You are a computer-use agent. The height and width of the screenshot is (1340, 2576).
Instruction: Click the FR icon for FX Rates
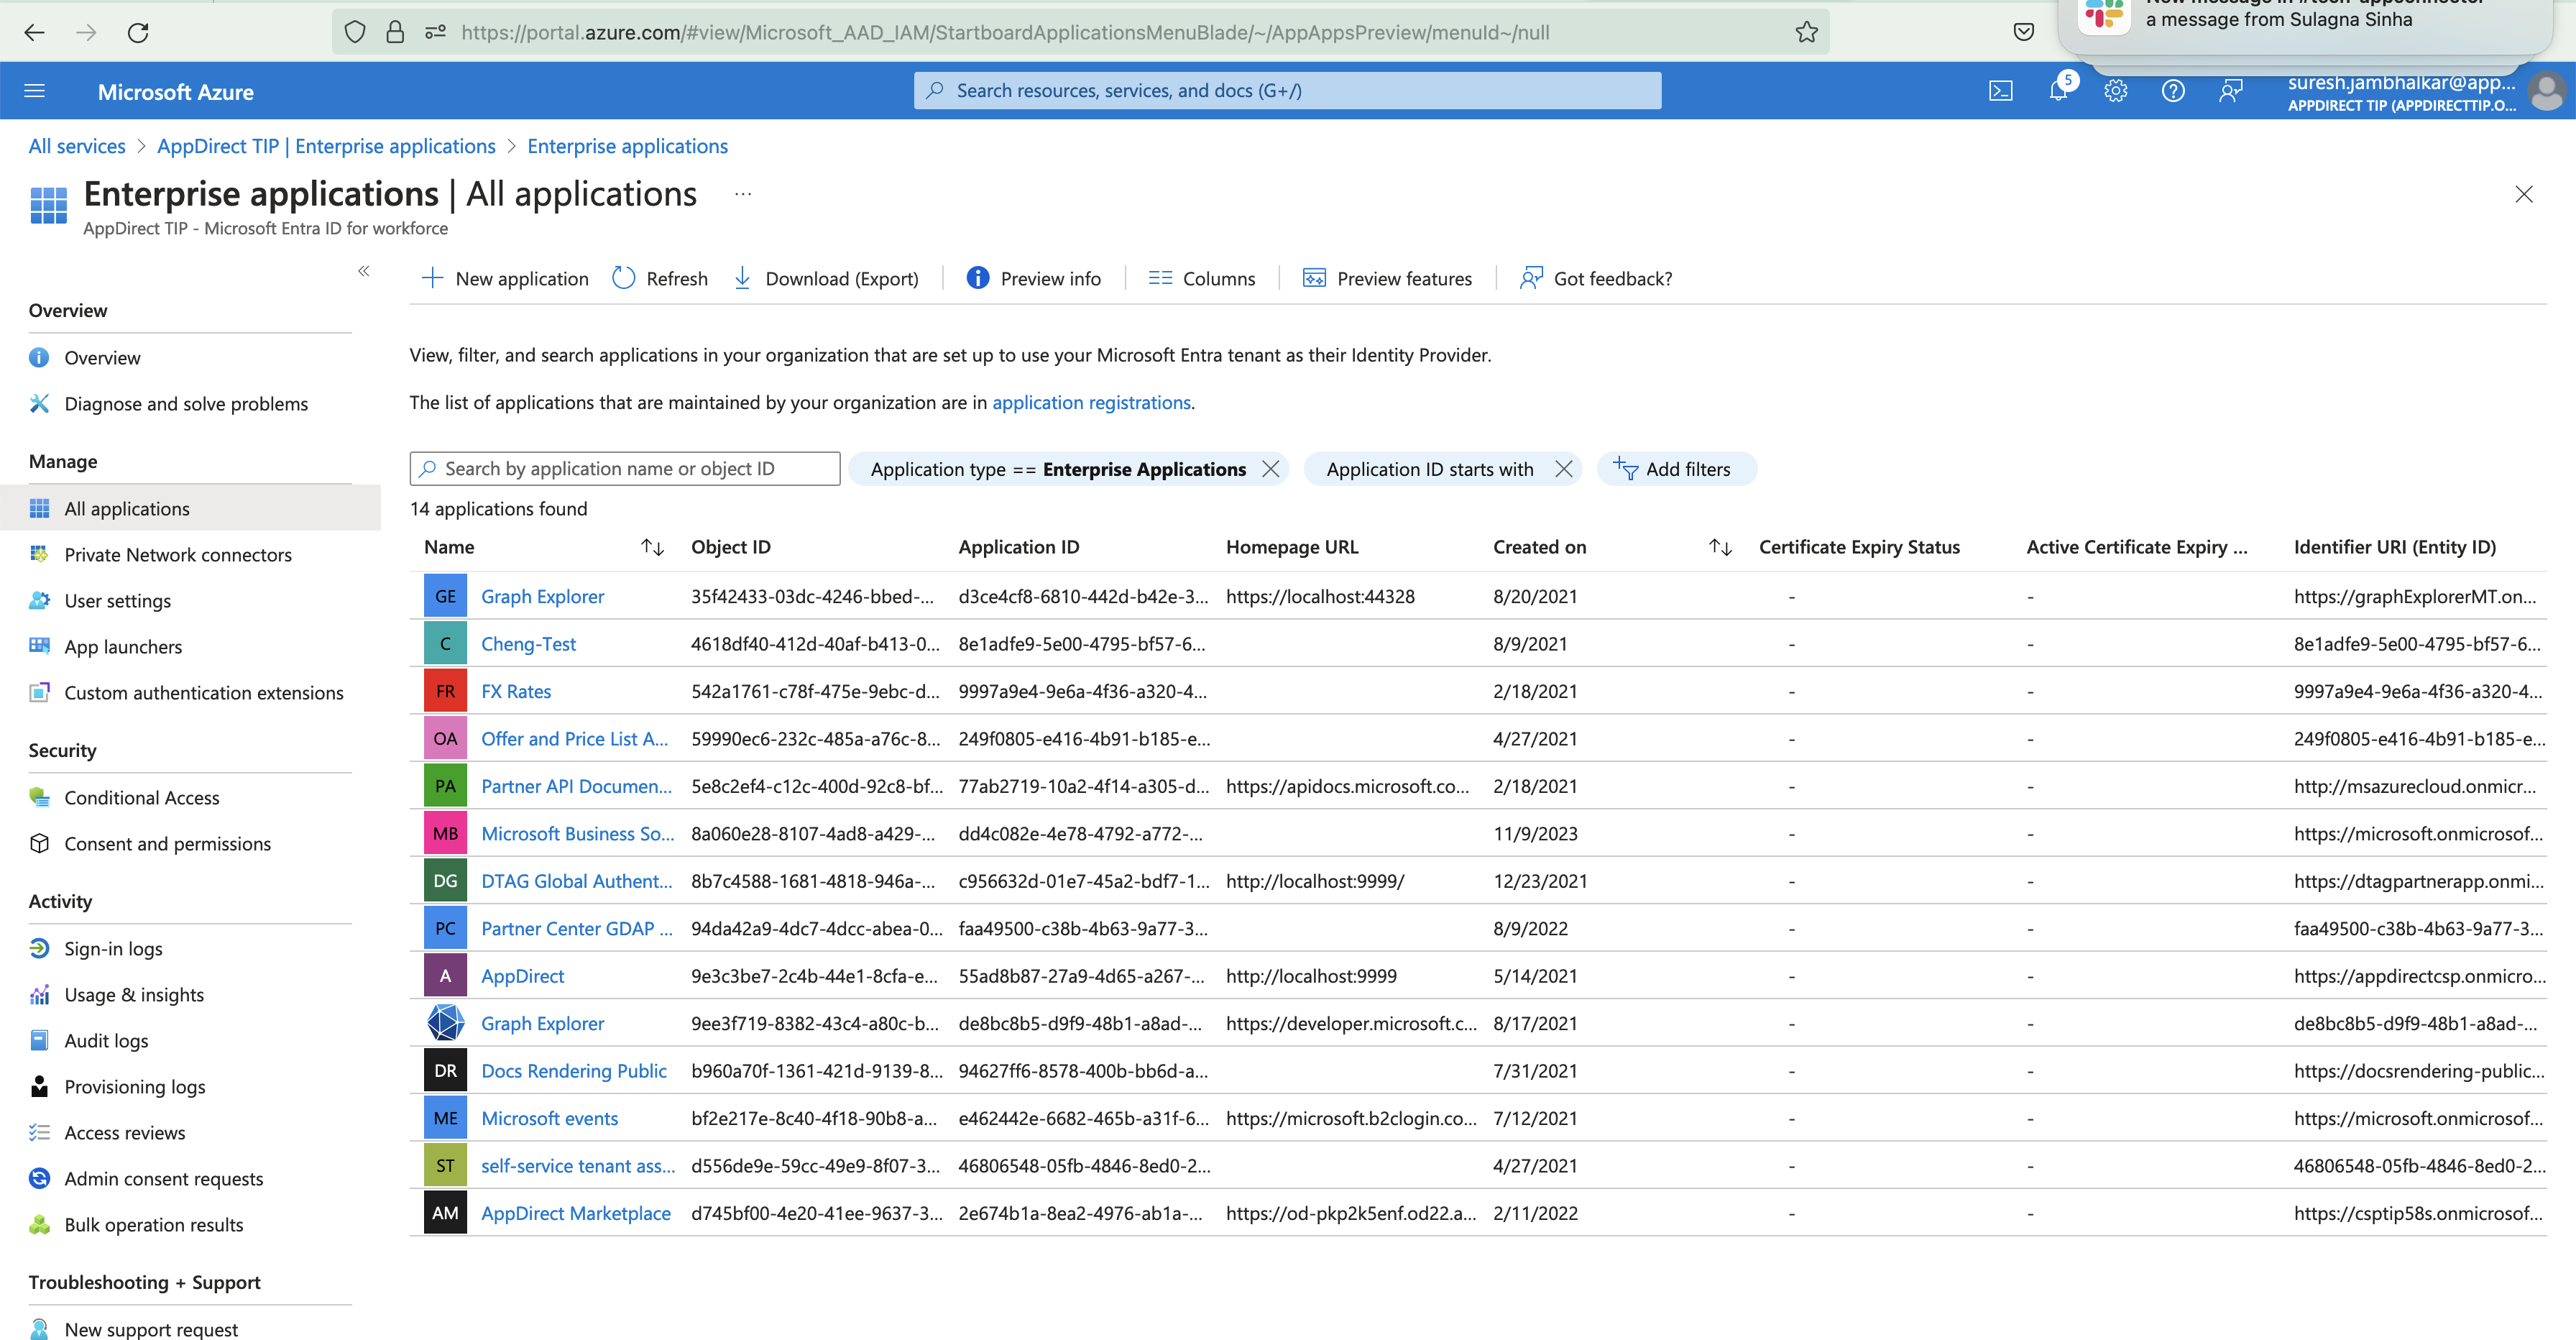[445, 691]
